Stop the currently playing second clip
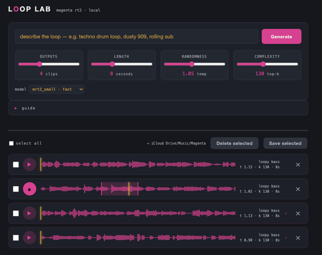Viewport: 322px width, 255px height. [30, 189]
